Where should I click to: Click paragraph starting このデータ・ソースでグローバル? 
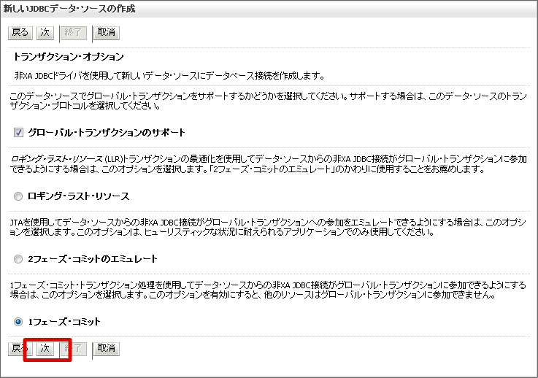(268, 101)
